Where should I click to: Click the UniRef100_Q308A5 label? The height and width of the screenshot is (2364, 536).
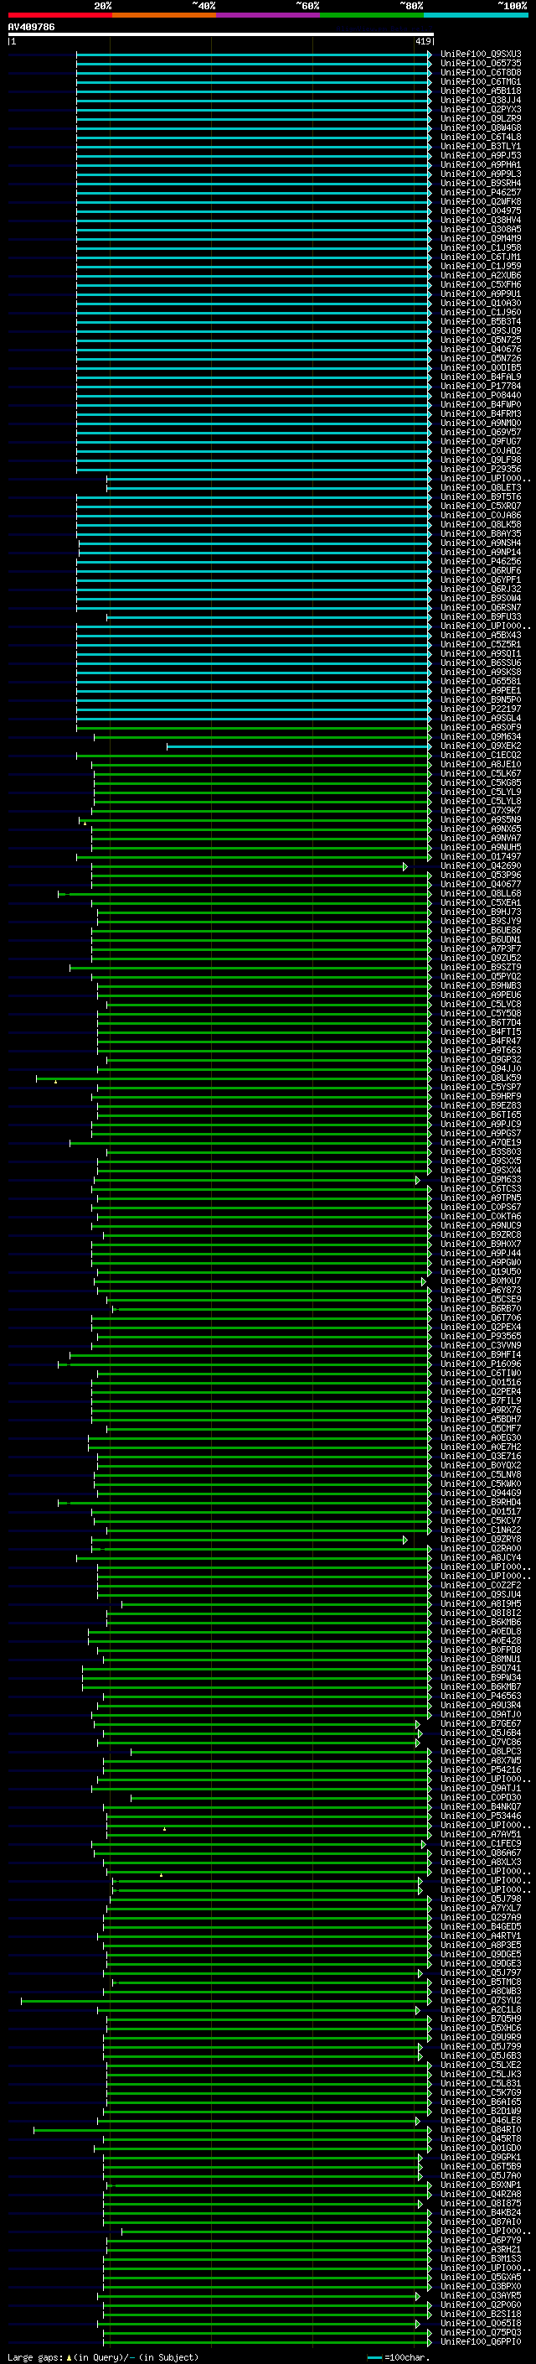481,228
